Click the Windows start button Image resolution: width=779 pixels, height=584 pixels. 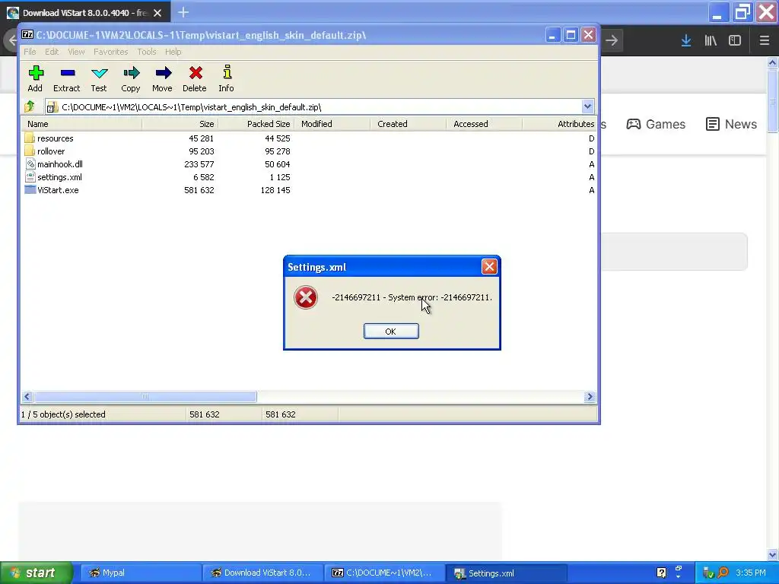37,573
